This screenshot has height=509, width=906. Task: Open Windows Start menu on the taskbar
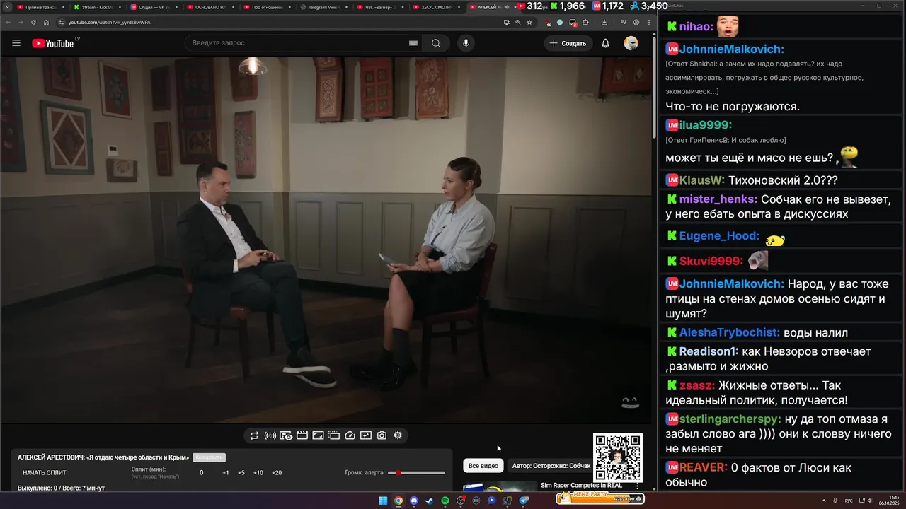click(383, 501)
